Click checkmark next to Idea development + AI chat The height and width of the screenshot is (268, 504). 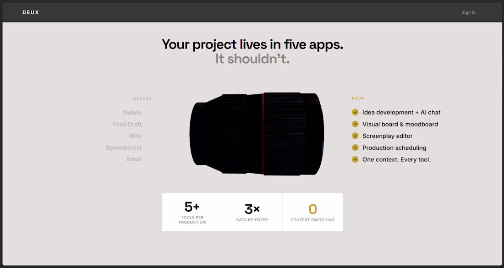point(355,112)
